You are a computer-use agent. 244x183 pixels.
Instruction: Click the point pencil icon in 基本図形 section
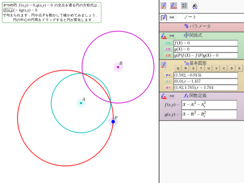pyautogui.click(x=163, y=65)
